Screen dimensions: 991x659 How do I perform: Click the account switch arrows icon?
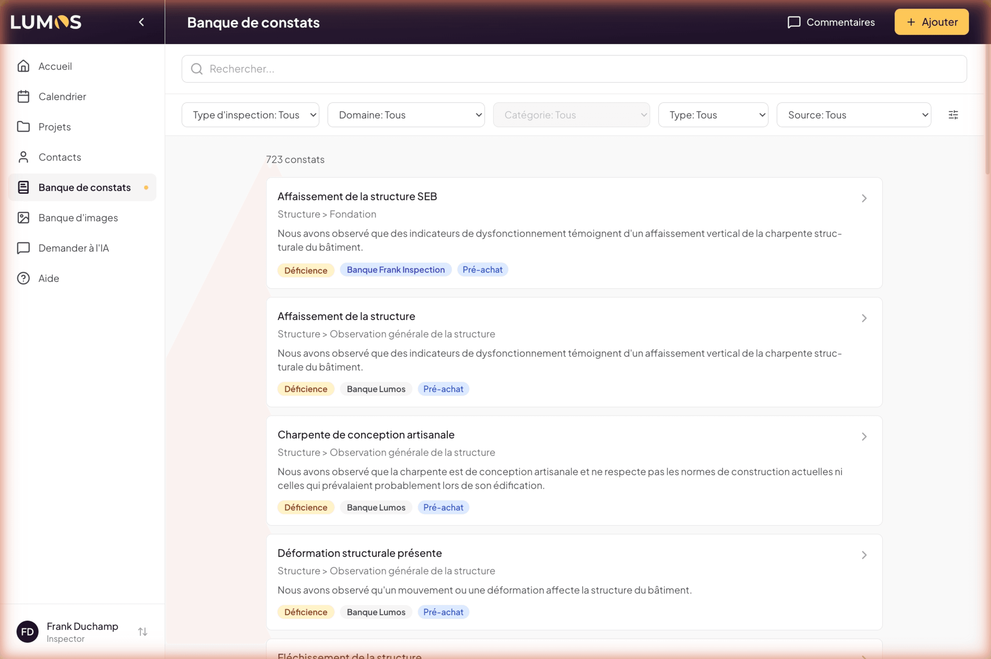point(143,631)
